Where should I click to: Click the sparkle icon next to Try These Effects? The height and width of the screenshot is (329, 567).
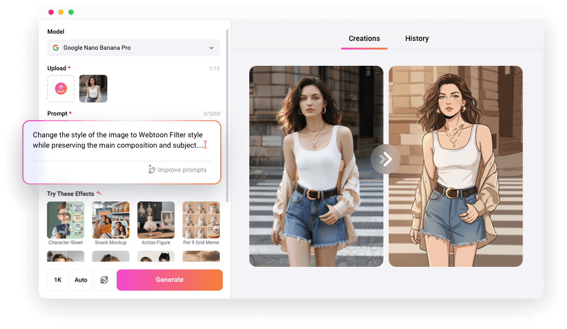click(98, 193)
